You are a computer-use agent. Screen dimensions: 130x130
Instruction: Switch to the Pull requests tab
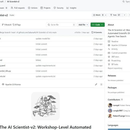(18, 8)
